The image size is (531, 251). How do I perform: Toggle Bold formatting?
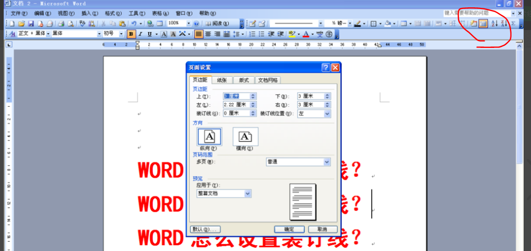click(131, 34)
